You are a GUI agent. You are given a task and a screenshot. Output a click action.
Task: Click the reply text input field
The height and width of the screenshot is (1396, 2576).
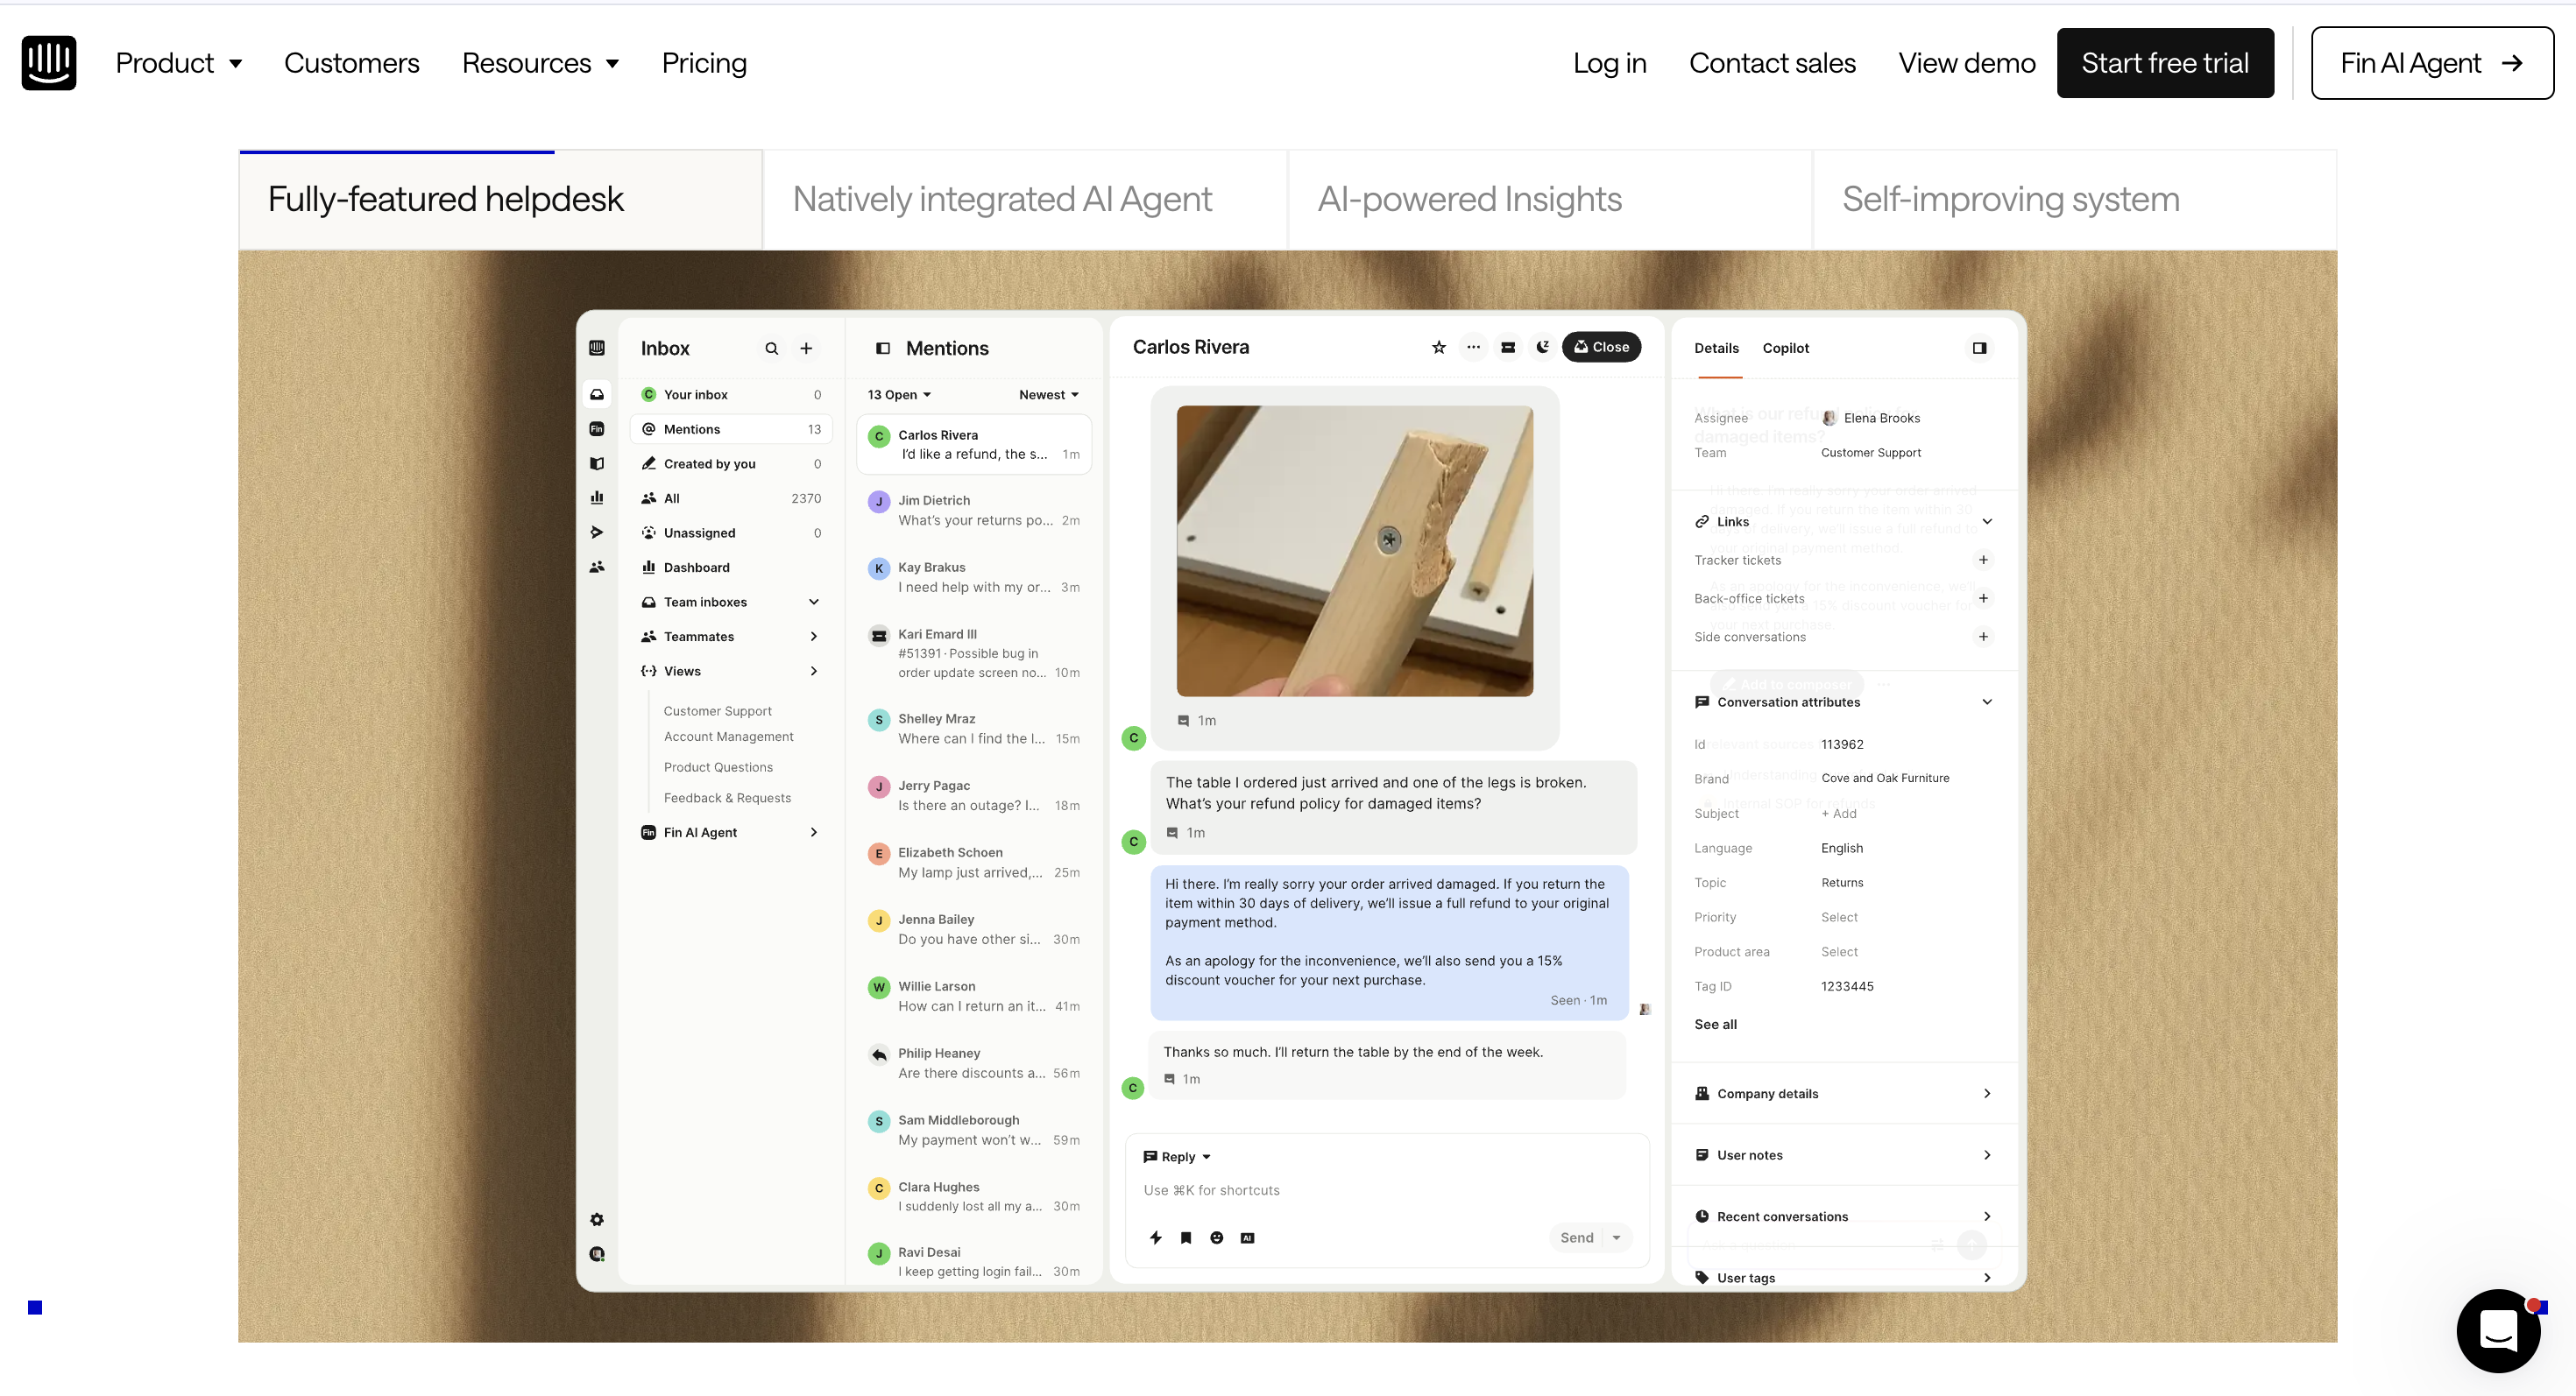click(1387, 1190)
